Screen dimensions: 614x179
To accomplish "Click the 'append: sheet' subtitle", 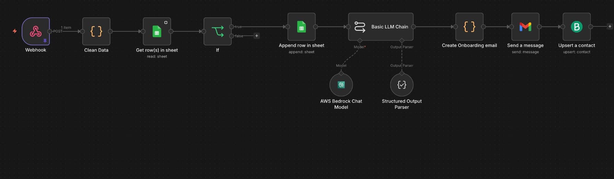I will [301, 52].
